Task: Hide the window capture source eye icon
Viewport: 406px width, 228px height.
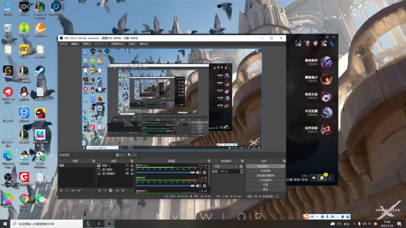Action: tap(127, 170)
